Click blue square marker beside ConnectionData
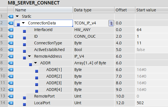The image size is (168, 107). click(x=18, y=25)
